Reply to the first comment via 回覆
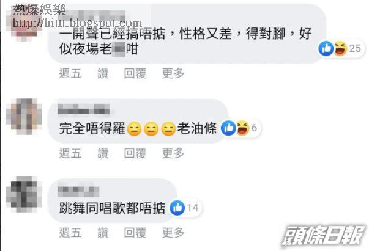369x251 pixels. (x=135, y=73)
